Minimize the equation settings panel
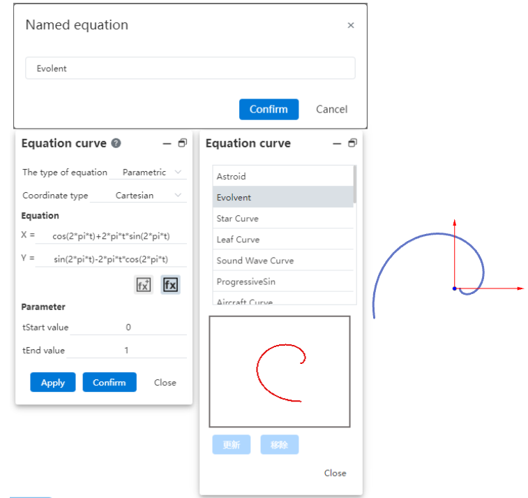 pyautogui.click(x=167, y=143)
